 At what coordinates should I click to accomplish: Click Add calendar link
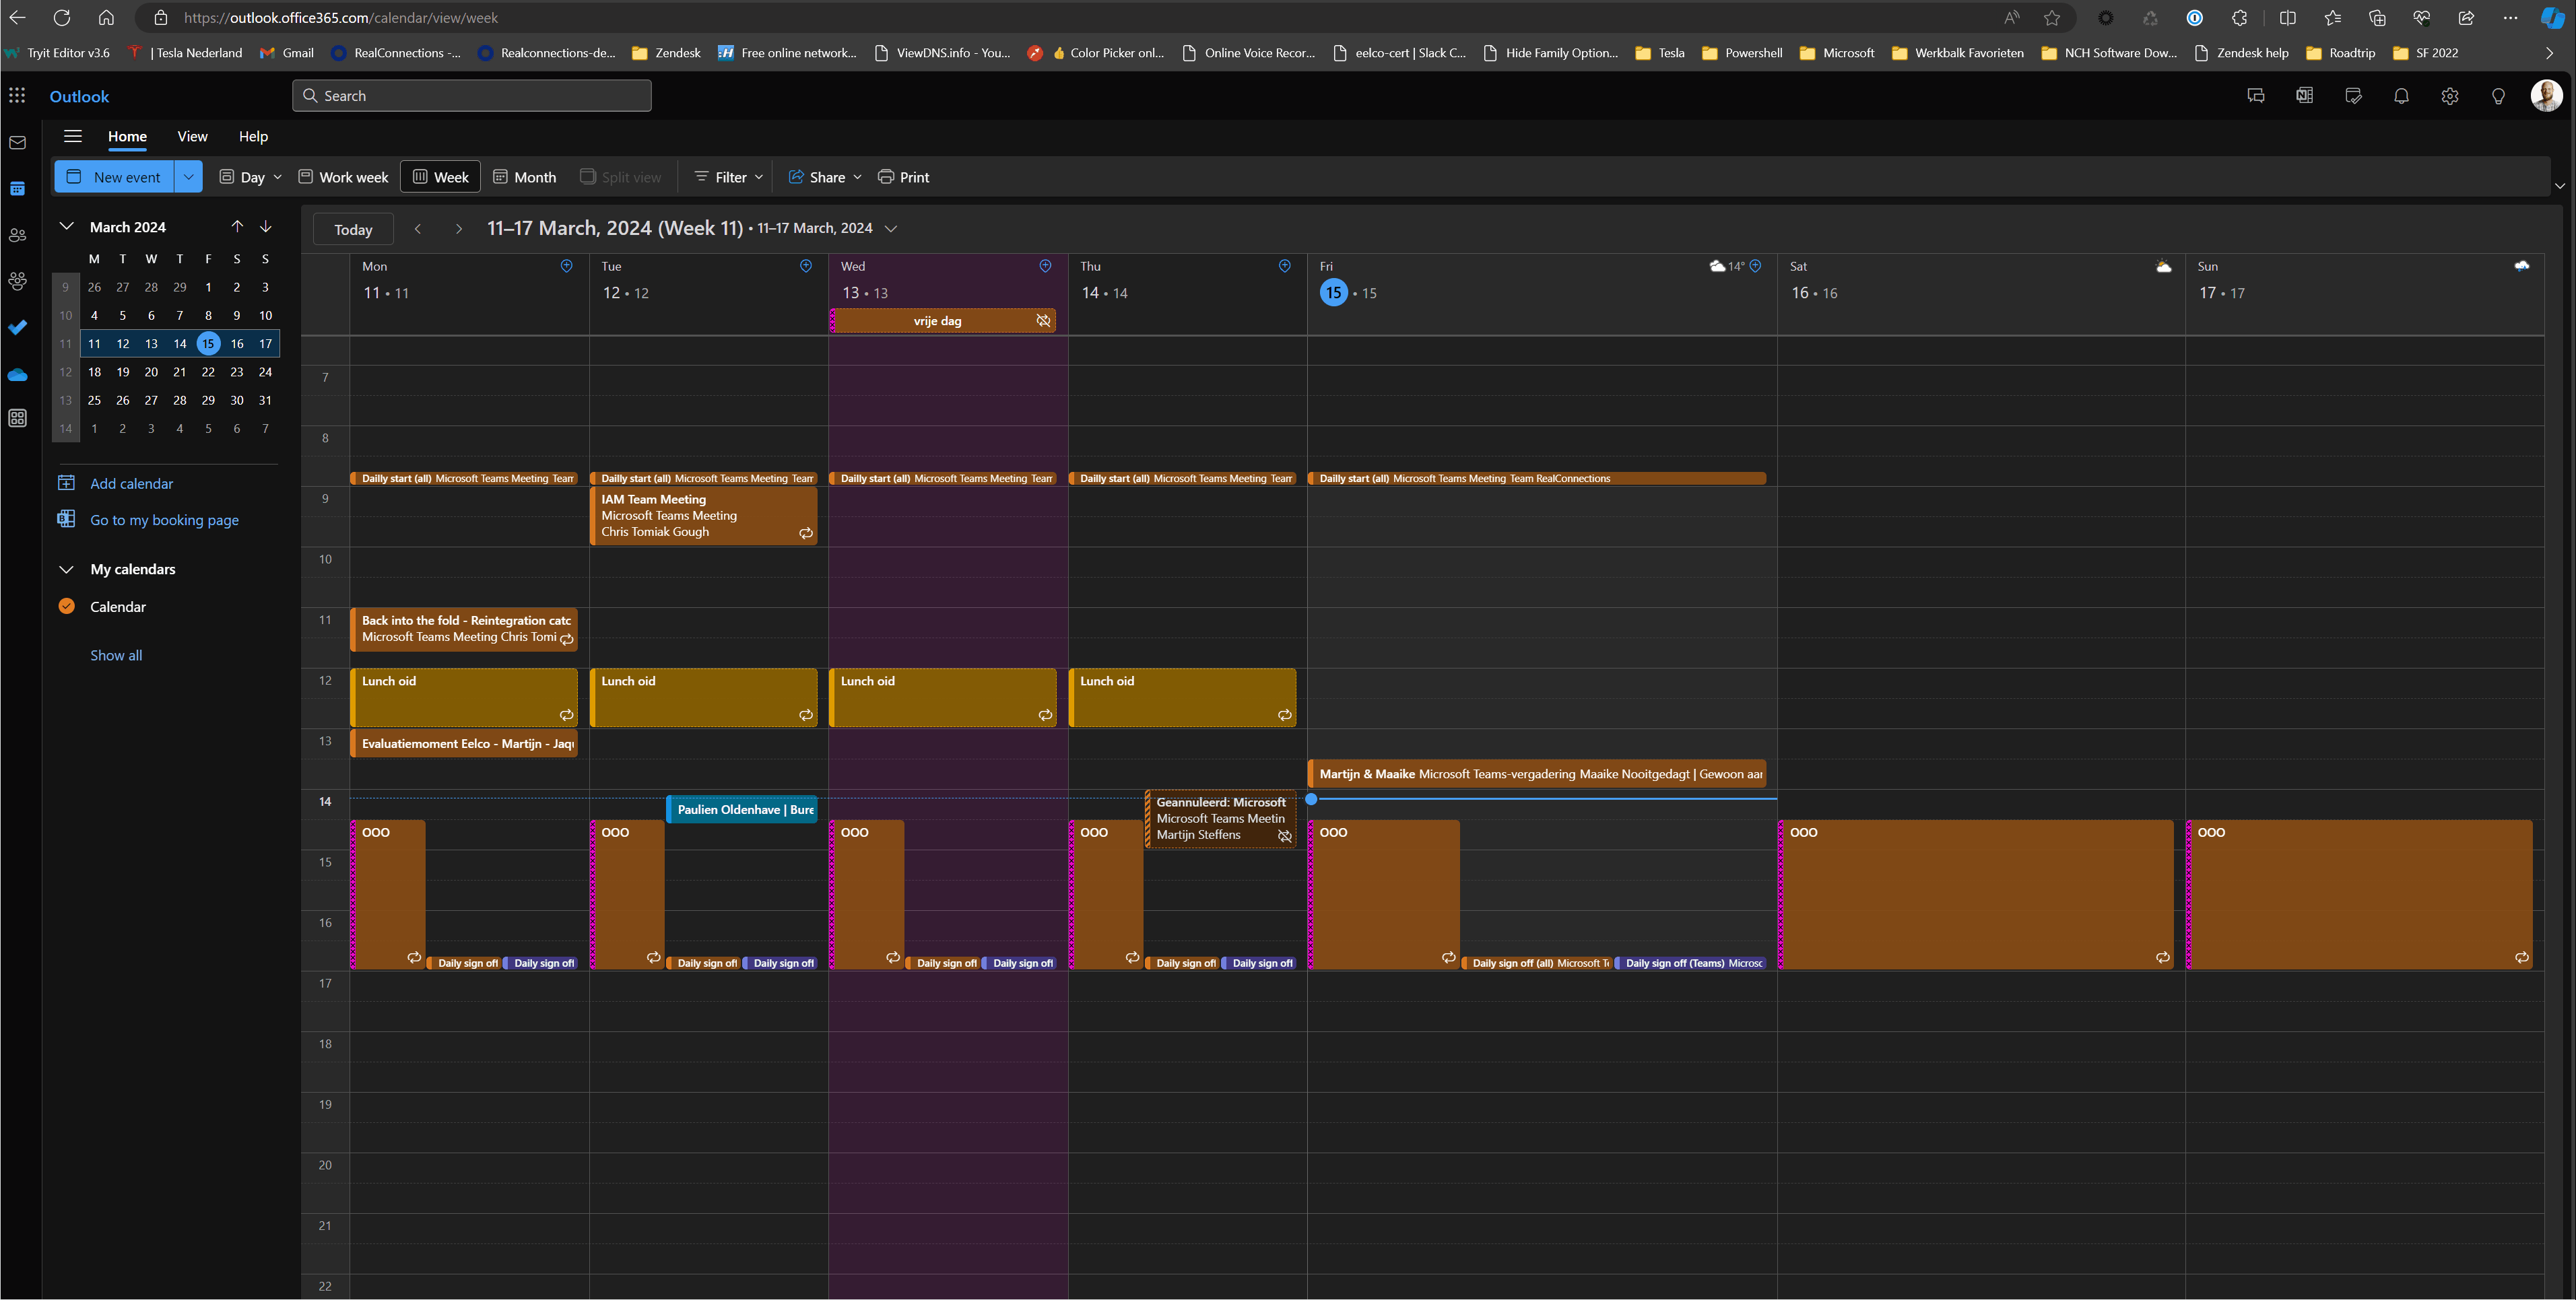tap(131, 483)
